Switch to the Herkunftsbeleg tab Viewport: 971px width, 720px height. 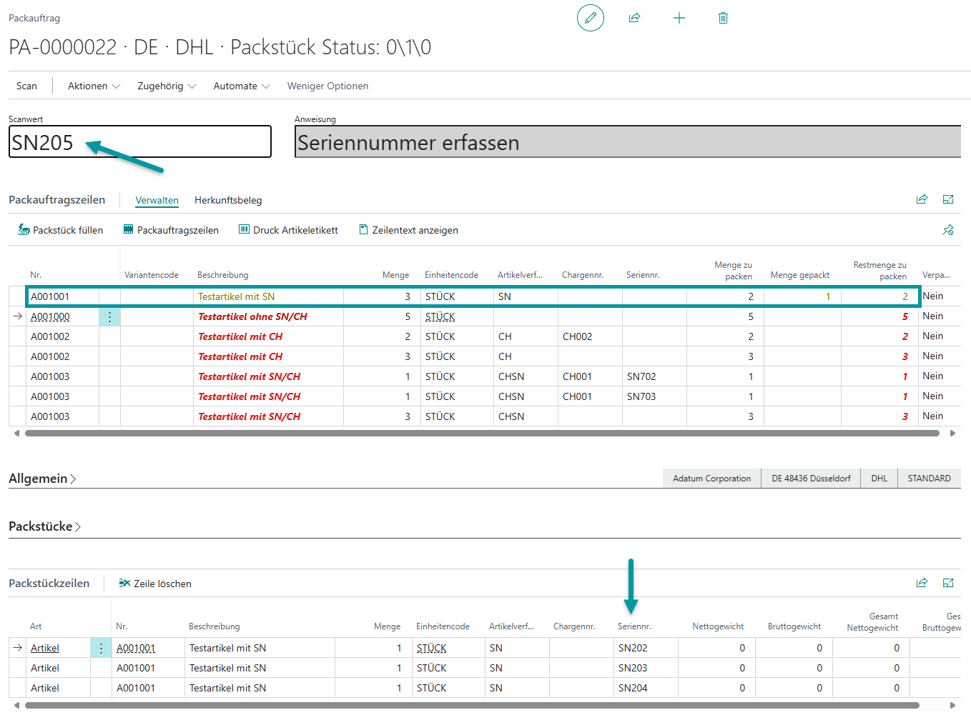[228, 201]
